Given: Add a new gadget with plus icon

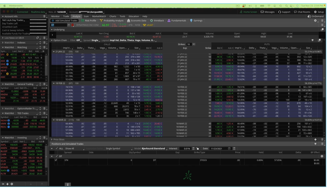Looking at the screenshot, I should point(7,184).
